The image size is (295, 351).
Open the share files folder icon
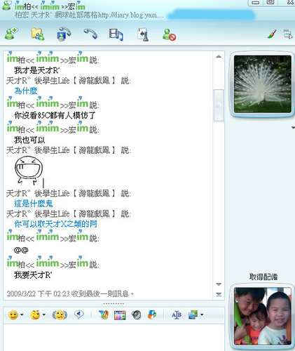[37, 34]
